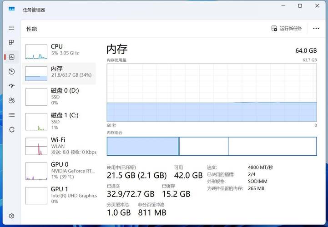Go to the Users page icon
The width and height of the screenshot is (328, 227).
pos(11,100)
